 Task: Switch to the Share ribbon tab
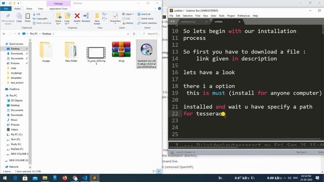point(29,9)
